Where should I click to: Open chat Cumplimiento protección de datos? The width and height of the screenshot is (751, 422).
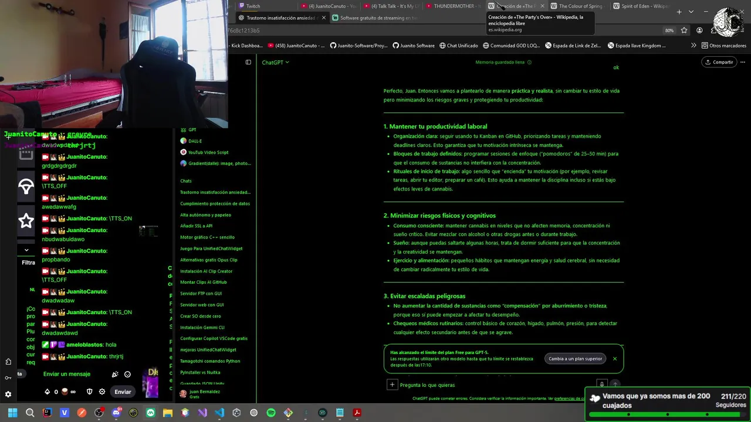(215, 203)
